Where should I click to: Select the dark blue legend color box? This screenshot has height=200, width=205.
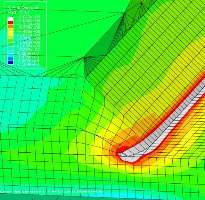click(x=10, y=63)
